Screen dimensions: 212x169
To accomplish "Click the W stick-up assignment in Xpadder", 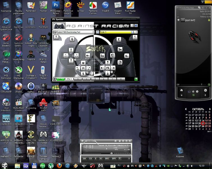I will [83, 63].
